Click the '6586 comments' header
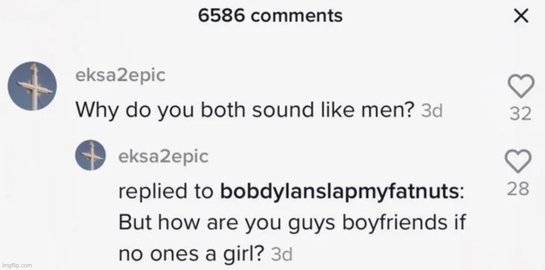The width and height of the screenshot is (545, 270). [270, 16]
